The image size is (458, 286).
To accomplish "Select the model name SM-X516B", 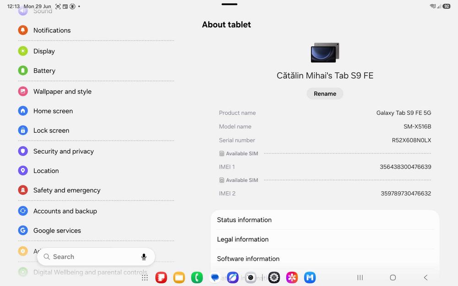I will [417, 127].
